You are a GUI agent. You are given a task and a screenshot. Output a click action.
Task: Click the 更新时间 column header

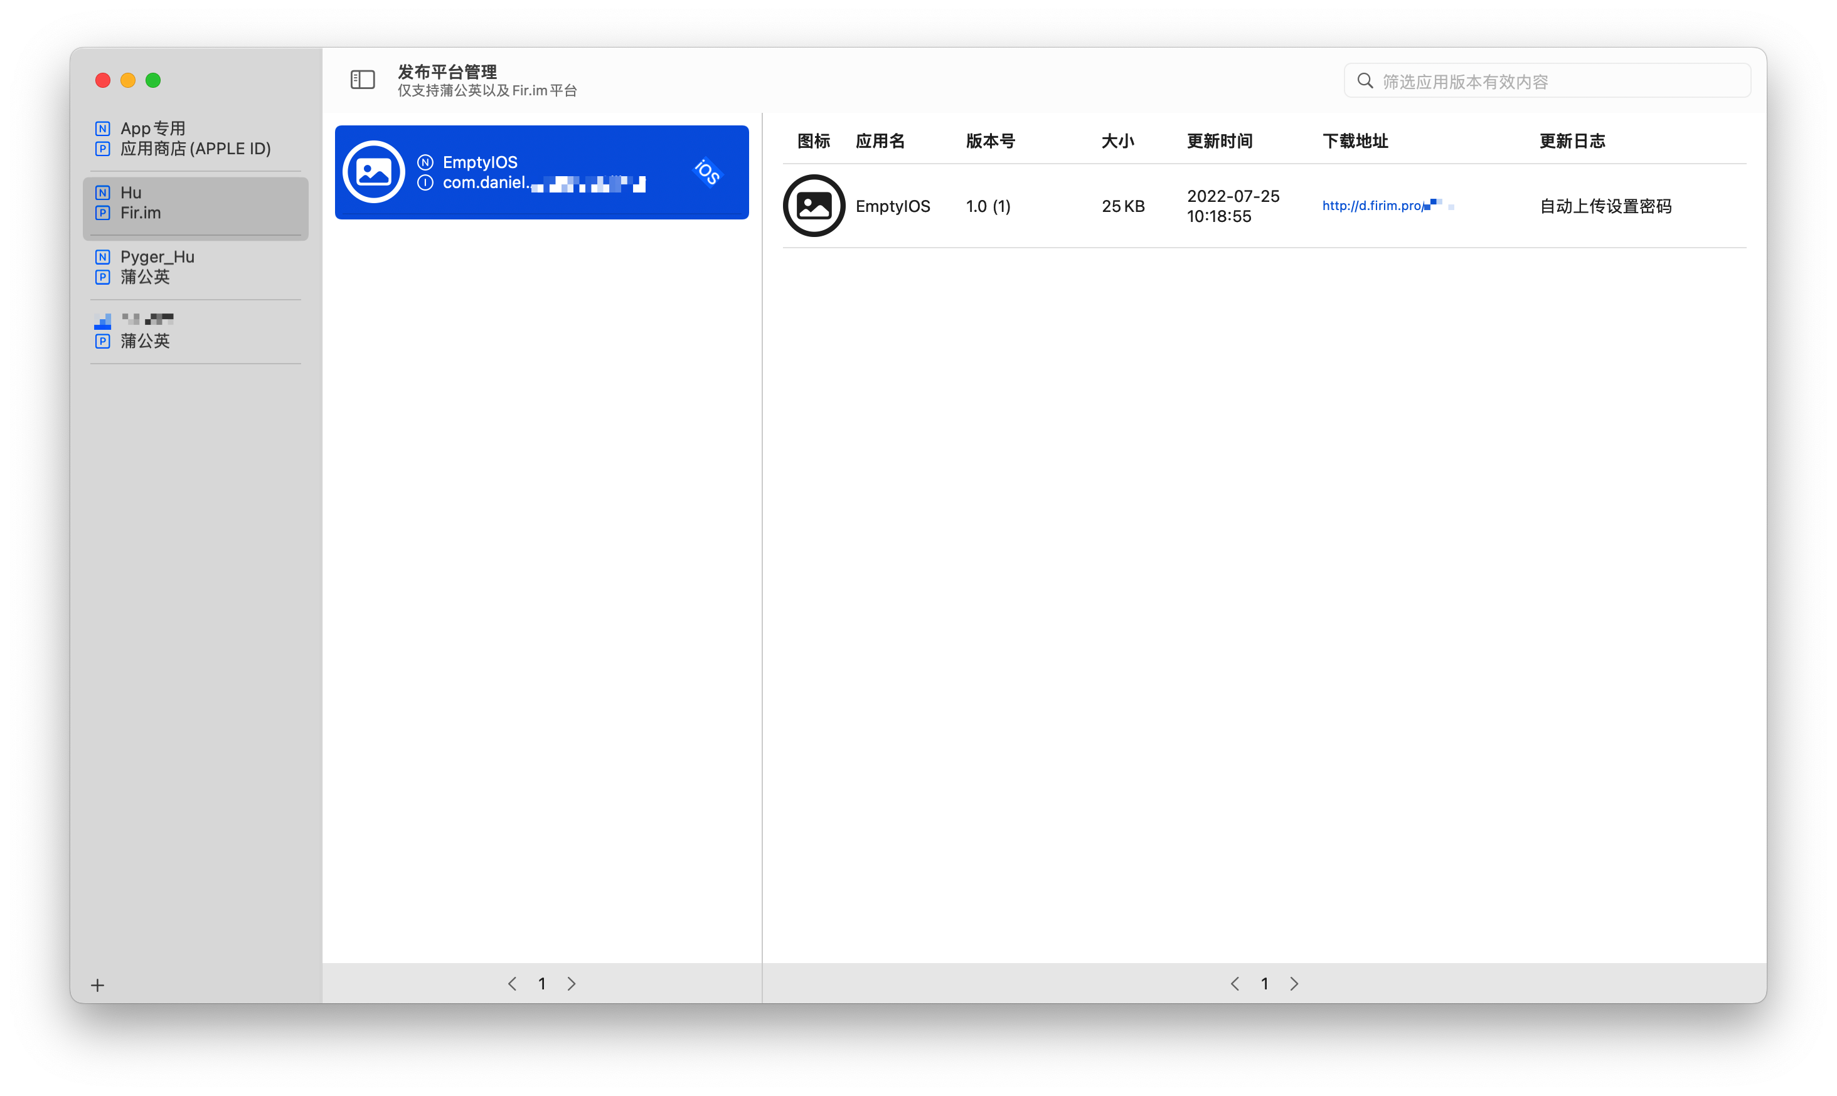(x=1219, y=141)
